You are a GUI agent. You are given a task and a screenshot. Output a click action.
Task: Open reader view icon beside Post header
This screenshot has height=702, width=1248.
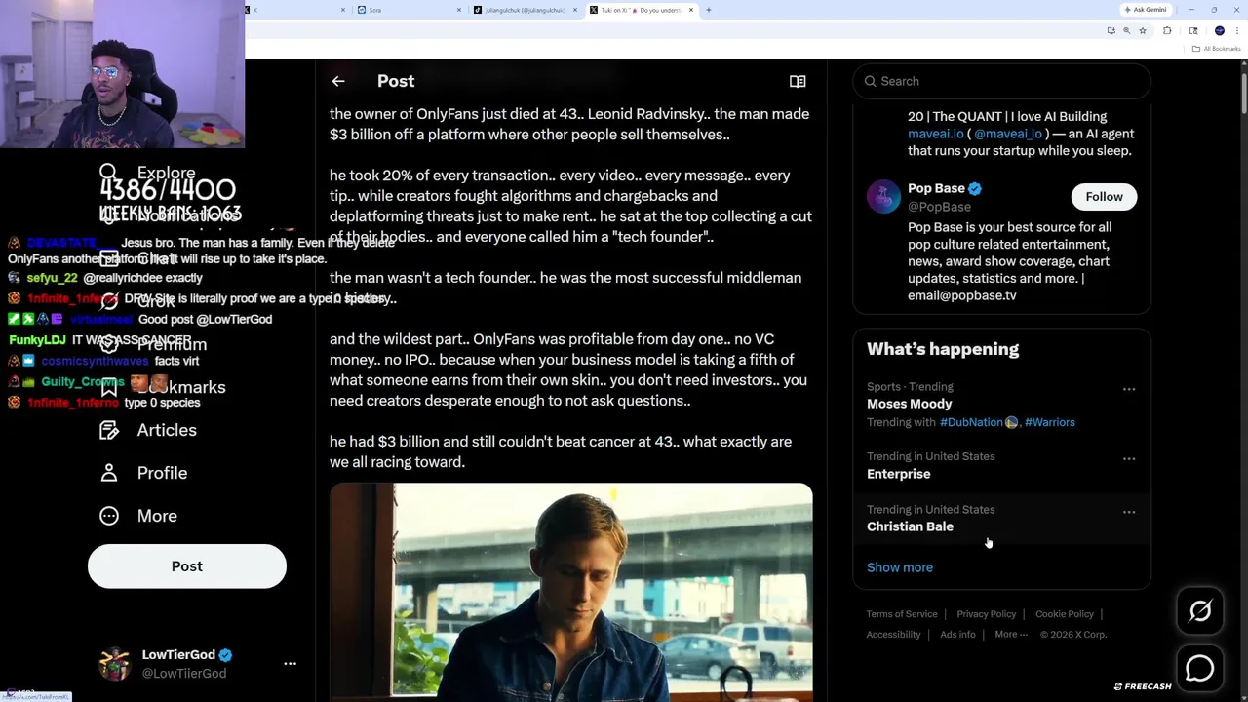(798, 81)
